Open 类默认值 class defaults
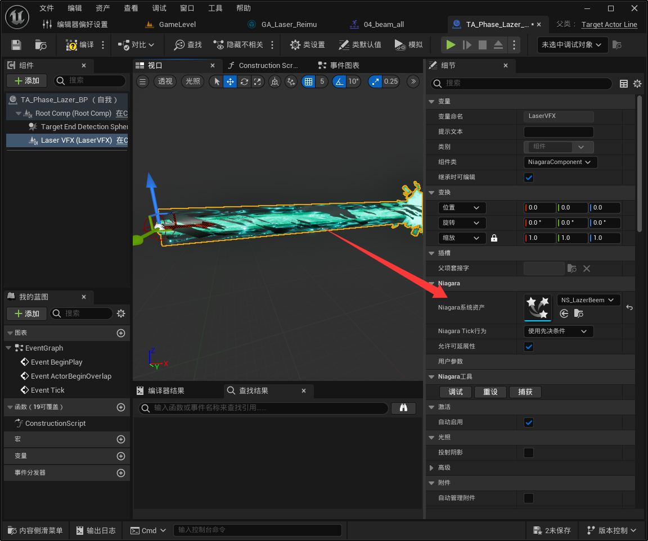The height and width of the screenshot is (541, 648). (360, 44)
